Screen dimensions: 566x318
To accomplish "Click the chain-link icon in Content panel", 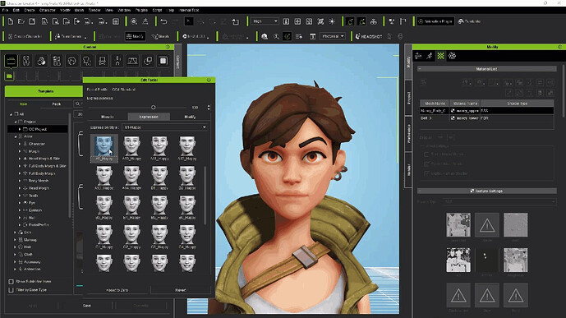I will (x=26, y=61).
